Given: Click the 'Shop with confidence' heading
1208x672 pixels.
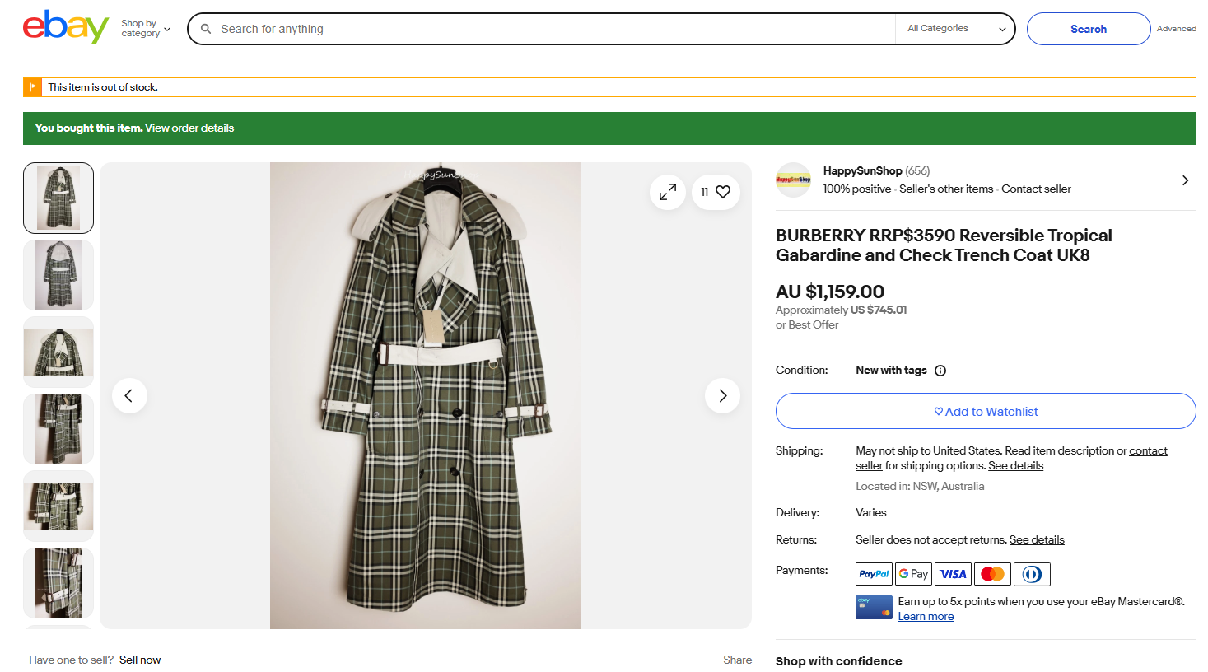Looking at the screenshot, I should pyautogui.click(x=838, y=661).
